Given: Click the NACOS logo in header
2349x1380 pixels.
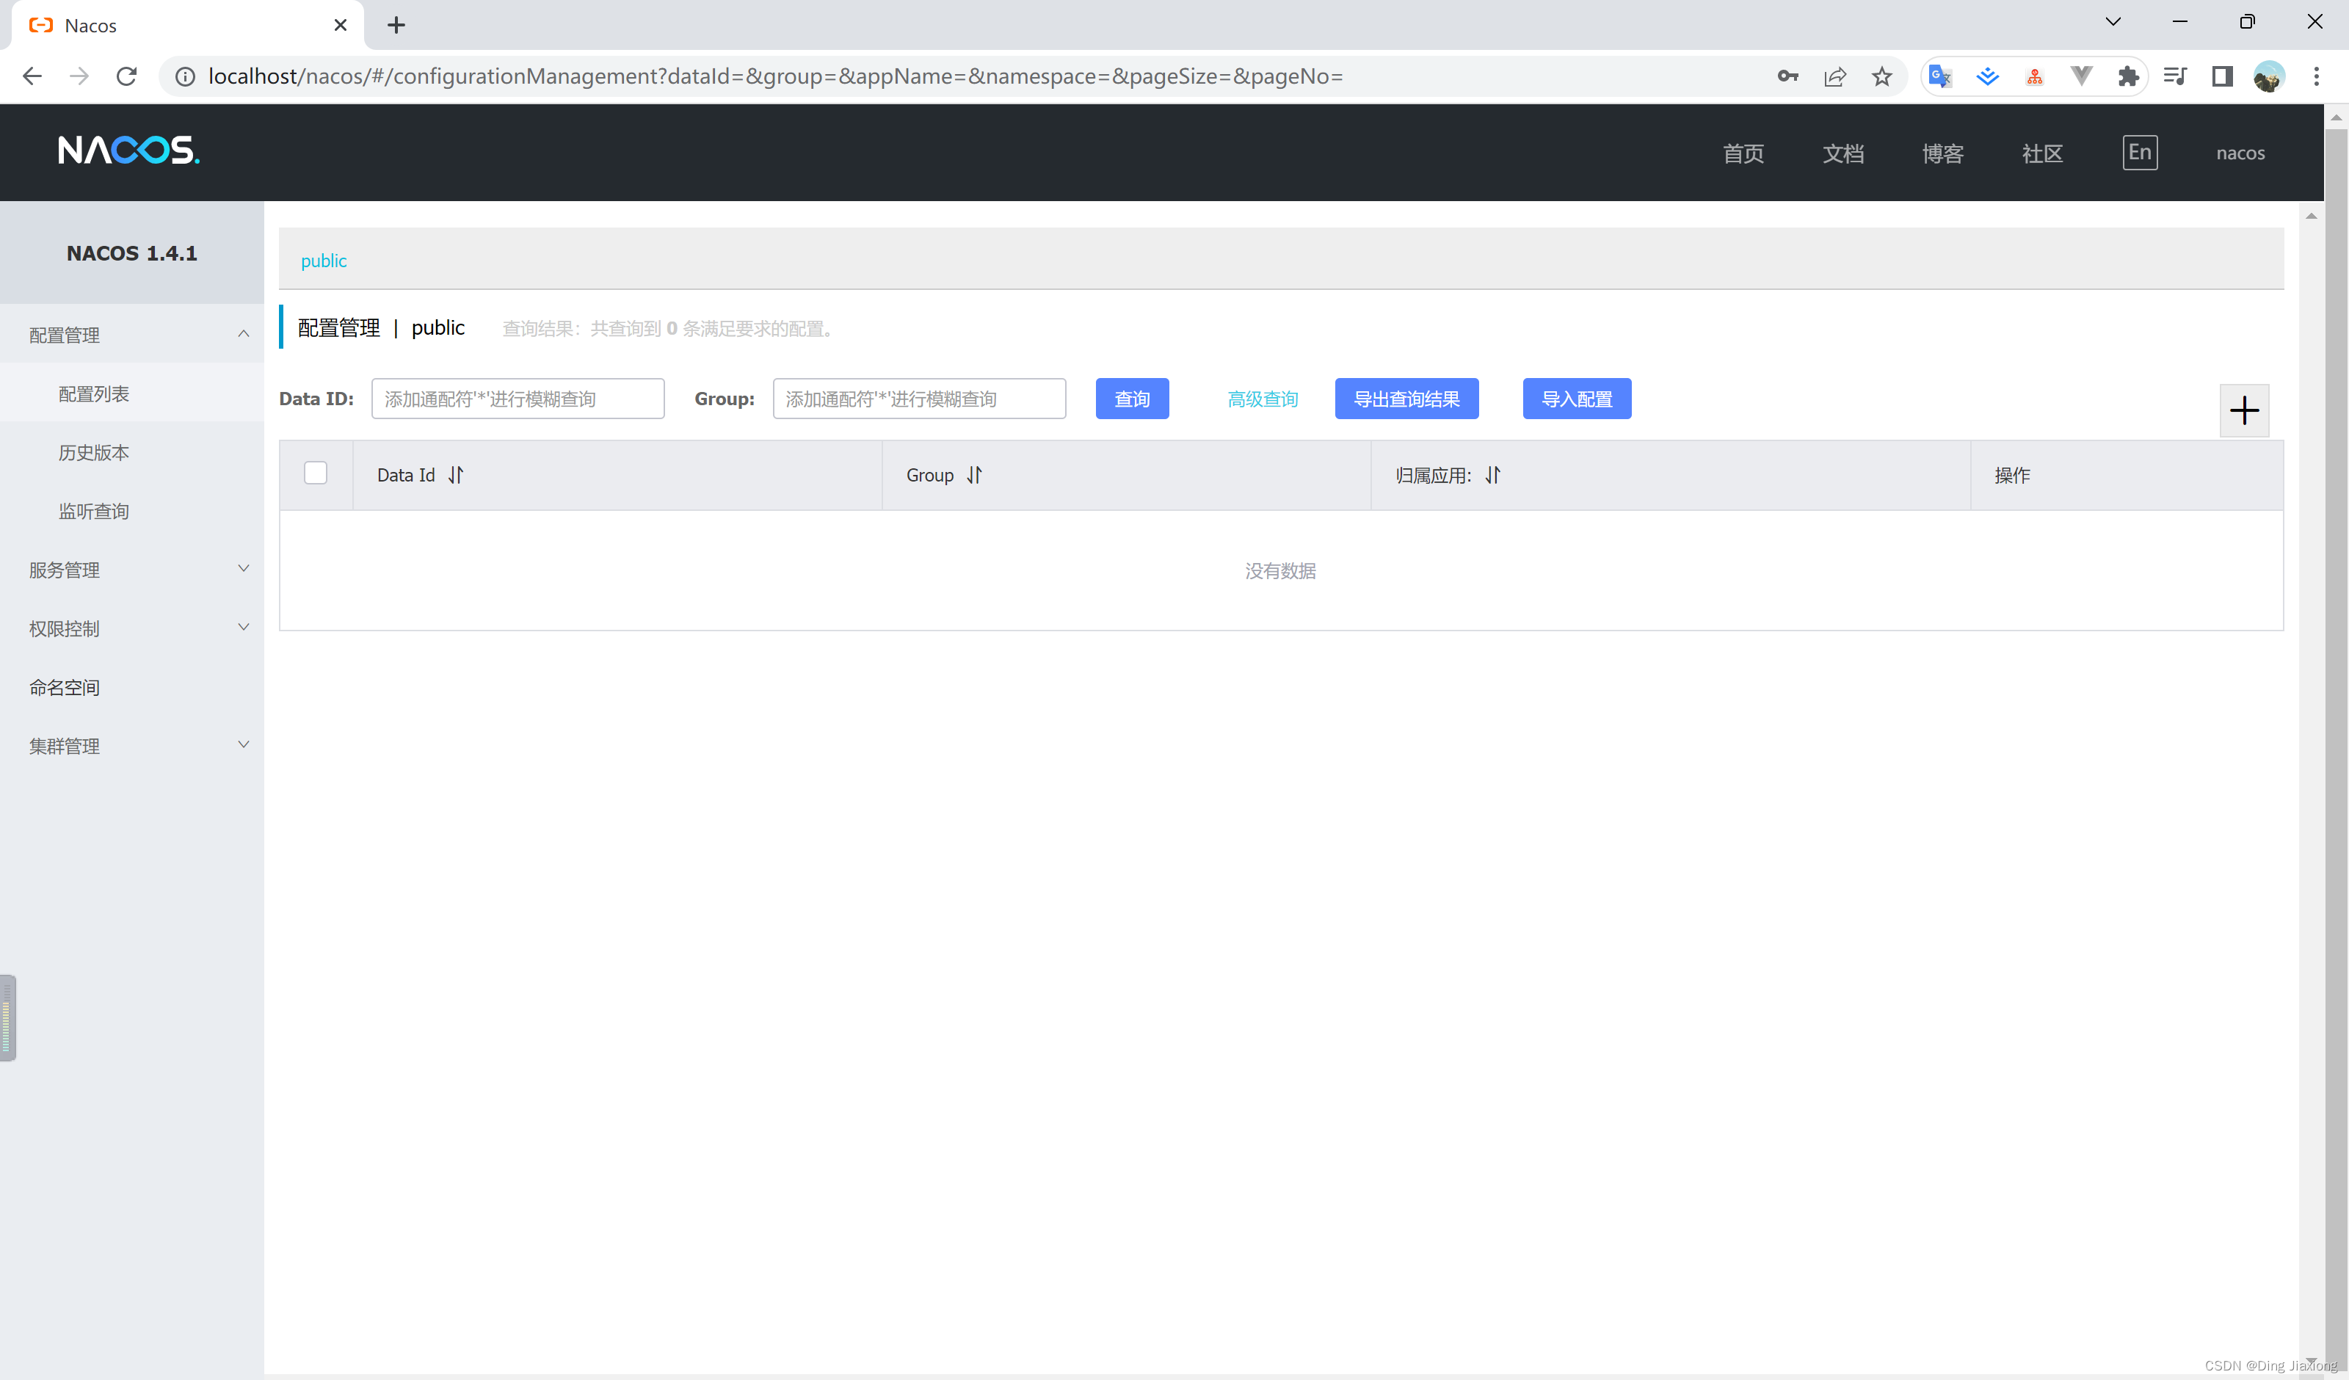Looking at the screenshot, I should (128, 151).
